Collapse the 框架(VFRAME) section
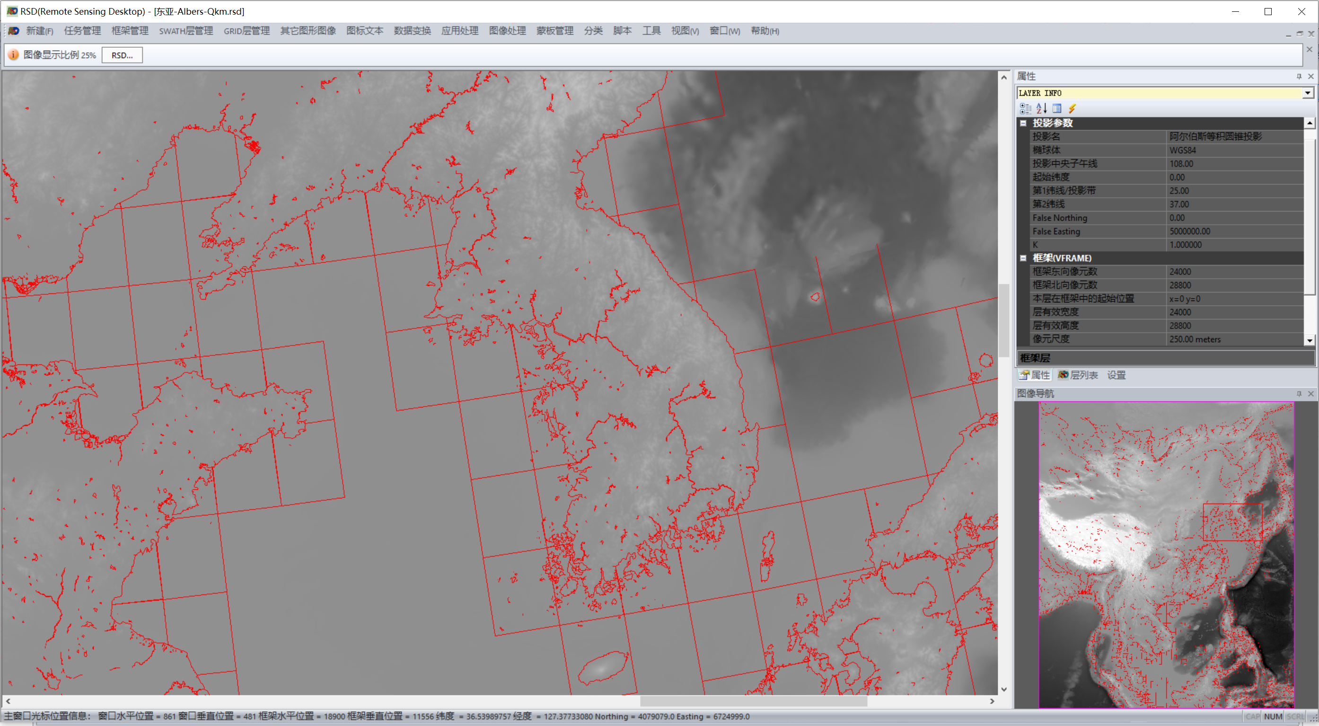Screen dimensions: 1319x726 coord(1023,258)
